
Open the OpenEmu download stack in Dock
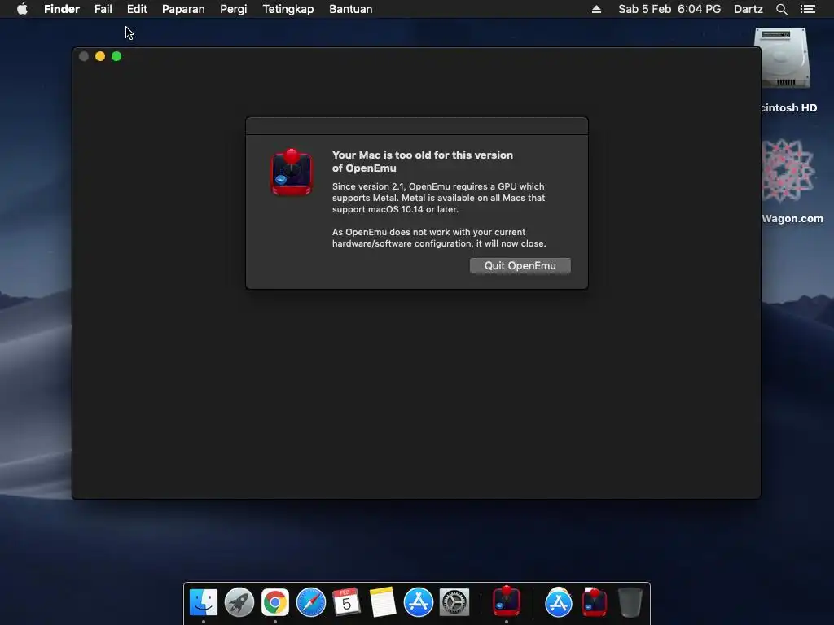pyautogui.click(x=594, y=602)
